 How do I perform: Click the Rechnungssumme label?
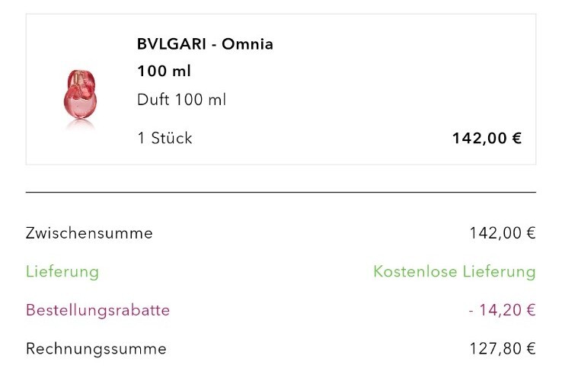point(96,348)
